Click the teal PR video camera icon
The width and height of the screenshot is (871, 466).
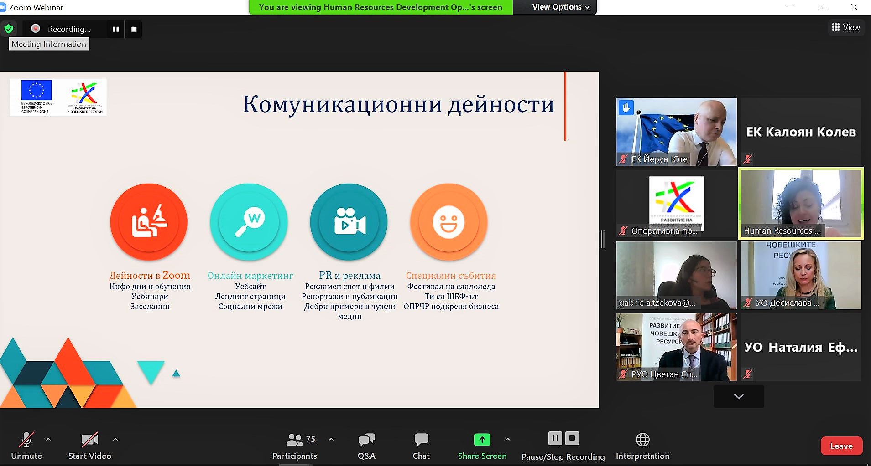349,222
